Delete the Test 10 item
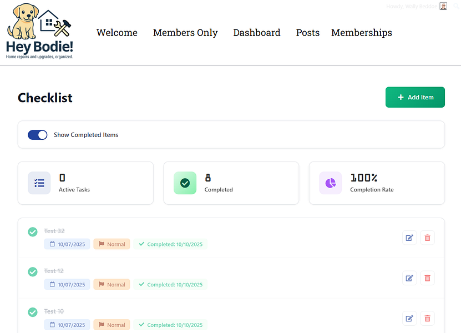The height and width of the screenshot is (333, 461). pos(427,318)
